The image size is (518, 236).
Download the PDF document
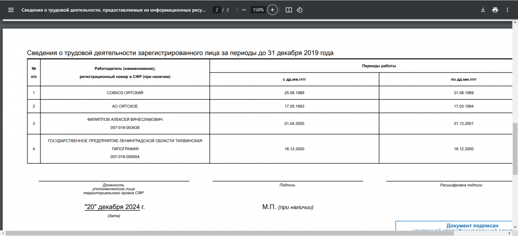[x=483, y=10]
